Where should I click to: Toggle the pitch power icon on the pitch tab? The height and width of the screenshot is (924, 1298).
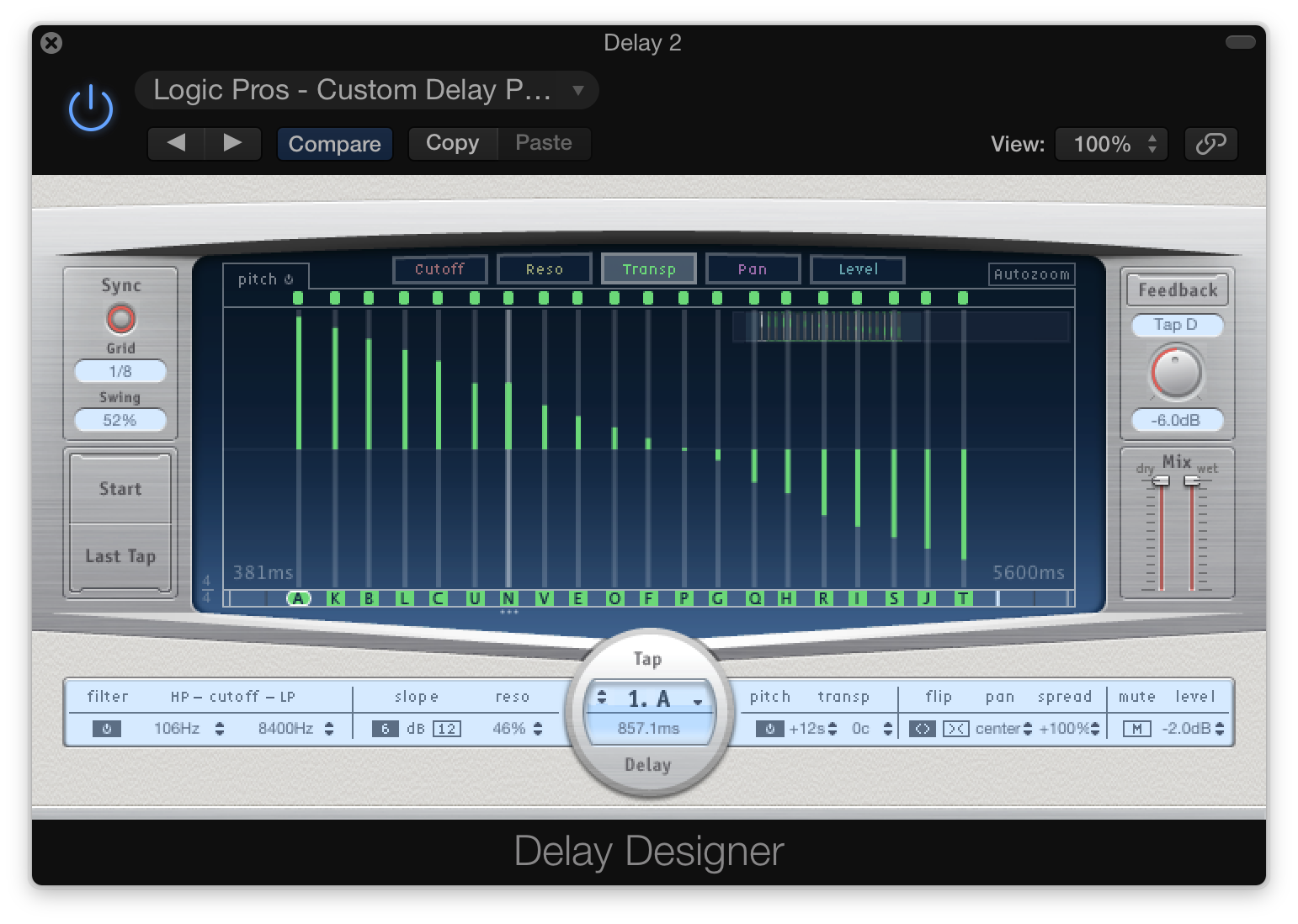point(290,279)
